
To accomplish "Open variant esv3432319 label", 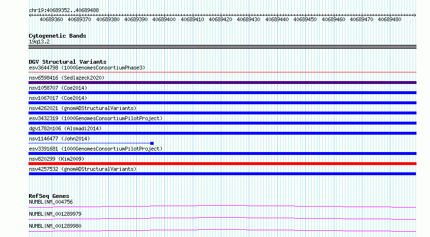I will tap(96, 118).
